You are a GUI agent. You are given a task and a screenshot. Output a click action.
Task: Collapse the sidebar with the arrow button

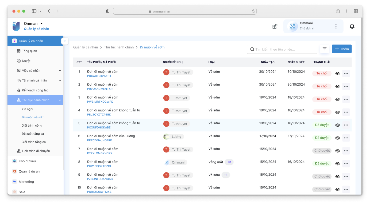click(65, 41)
